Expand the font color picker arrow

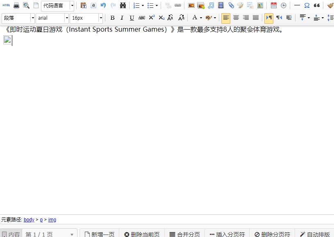coord(201,18)
